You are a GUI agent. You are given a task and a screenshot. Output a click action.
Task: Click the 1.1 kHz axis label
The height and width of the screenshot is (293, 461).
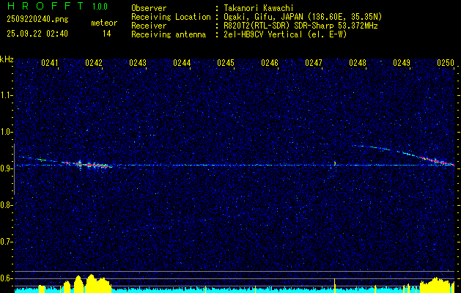(6, 95)
